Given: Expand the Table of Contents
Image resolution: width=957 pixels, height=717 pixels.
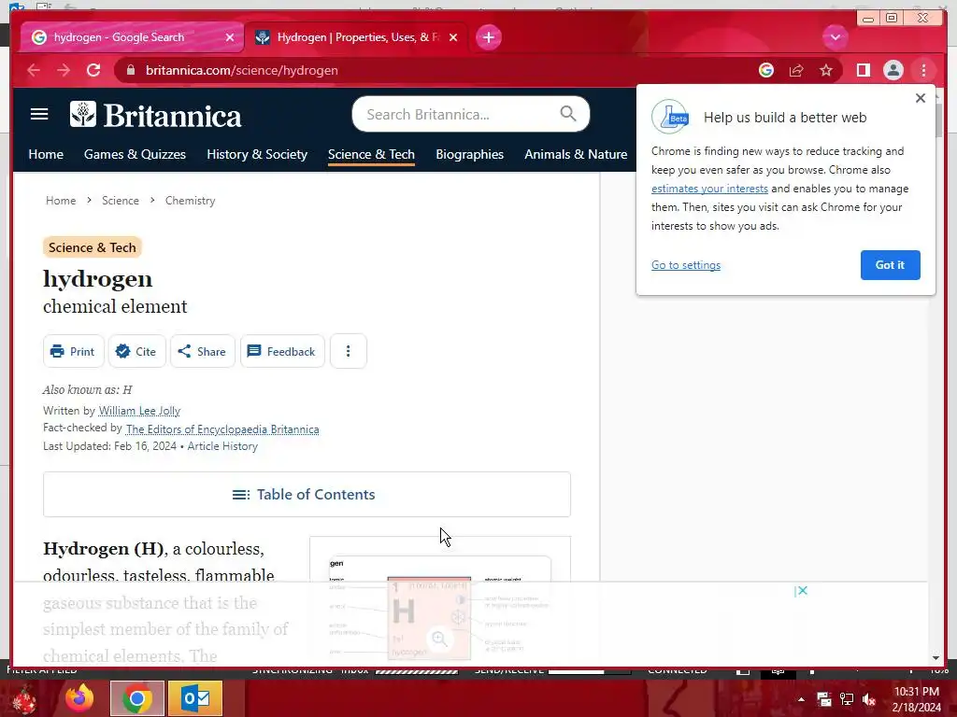Looking at the screenshot, I should point(307,495).
